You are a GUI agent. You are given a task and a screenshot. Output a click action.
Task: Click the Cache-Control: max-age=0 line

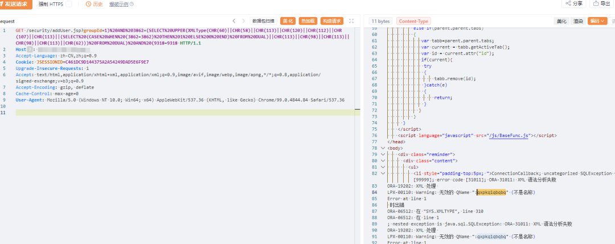click(47, 94)
